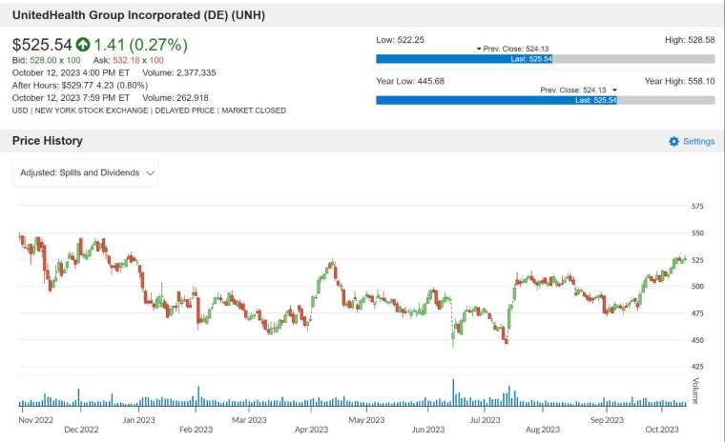The height and width of the screenshot is (442, 725).
Task: Click the 550 price axis label
Action: click(697, 233)
